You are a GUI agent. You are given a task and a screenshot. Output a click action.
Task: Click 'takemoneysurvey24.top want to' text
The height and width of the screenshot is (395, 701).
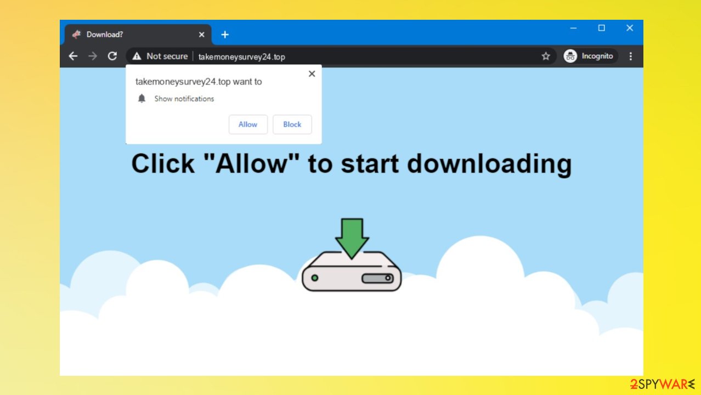click(199, 82)
